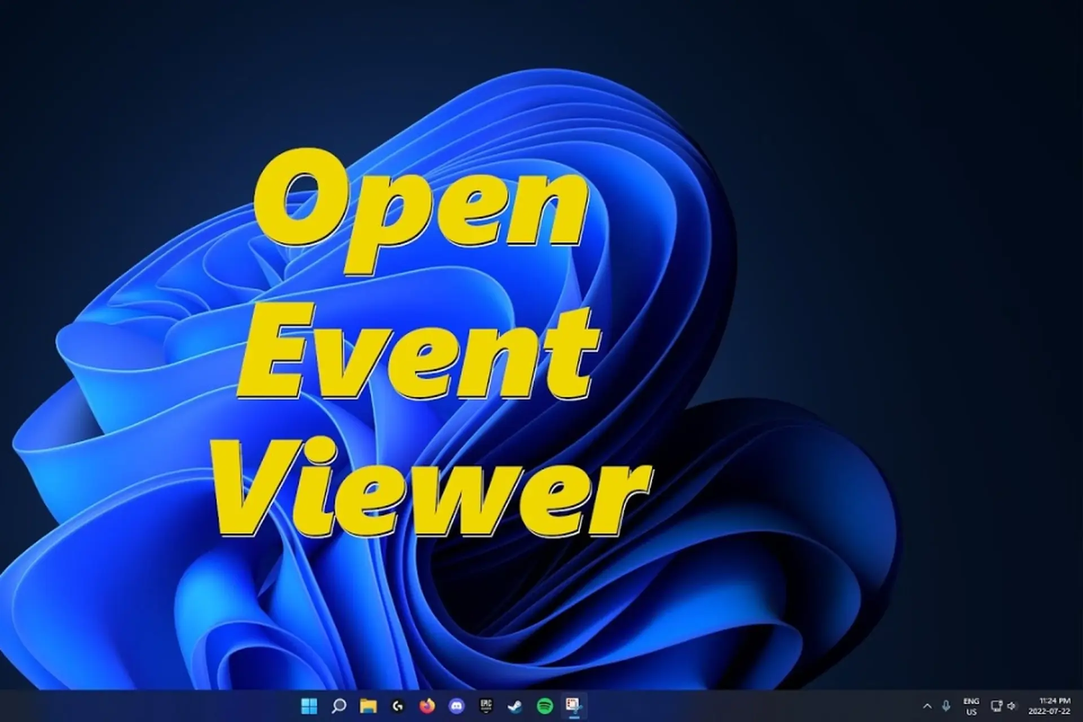Launch Spotify
Screen dimensions: 1083x722
tap(545, 707)
